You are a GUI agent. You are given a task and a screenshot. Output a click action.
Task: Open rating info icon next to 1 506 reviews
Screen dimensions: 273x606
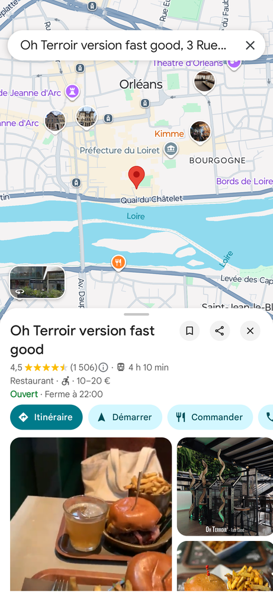pos(103,367)
